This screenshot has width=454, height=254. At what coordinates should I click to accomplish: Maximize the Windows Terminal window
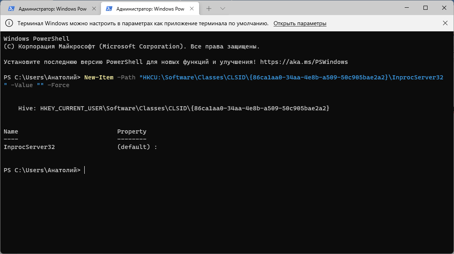pyautogui.click(x=425, y=8)
